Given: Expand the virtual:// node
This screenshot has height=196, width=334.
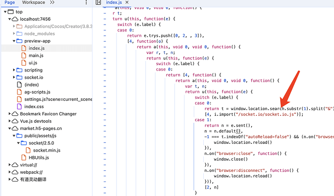Looking at the screenshot, I should 10,165.
